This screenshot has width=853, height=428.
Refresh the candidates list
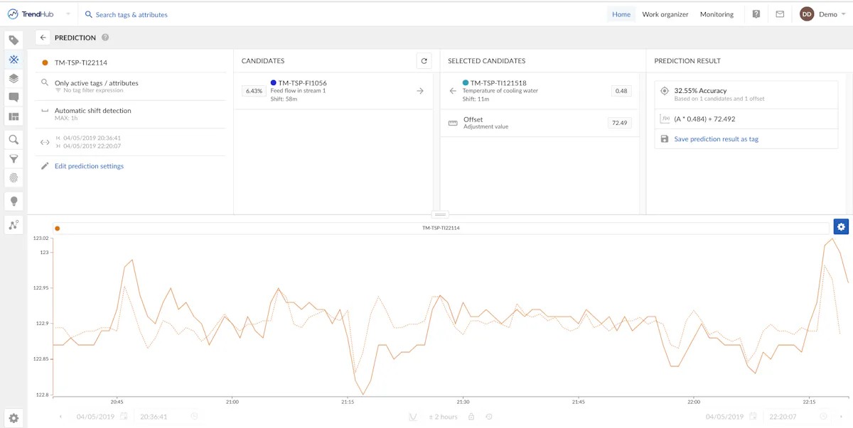pos(424,61)
